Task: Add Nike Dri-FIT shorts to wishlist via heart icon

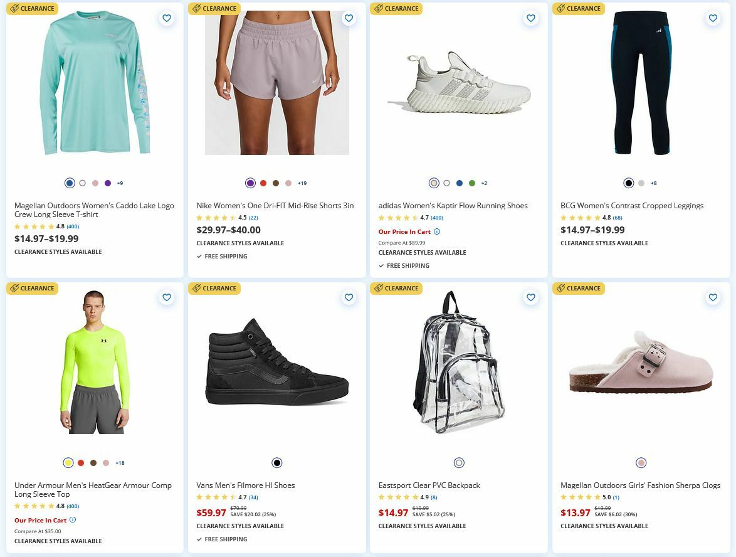Action: point(349,18)
